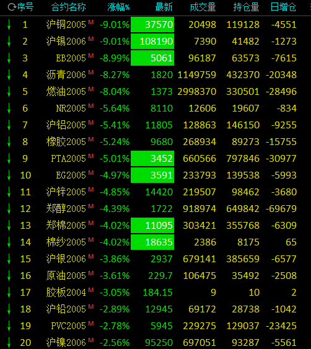Select the PVC2005 contract name
This screenshot has width=311, height=349.
pyautogui.click(x=69, y=326)
